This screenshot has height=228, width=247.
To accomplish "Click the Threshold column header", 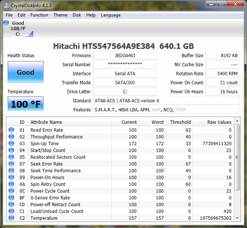I will click(179, 122).
